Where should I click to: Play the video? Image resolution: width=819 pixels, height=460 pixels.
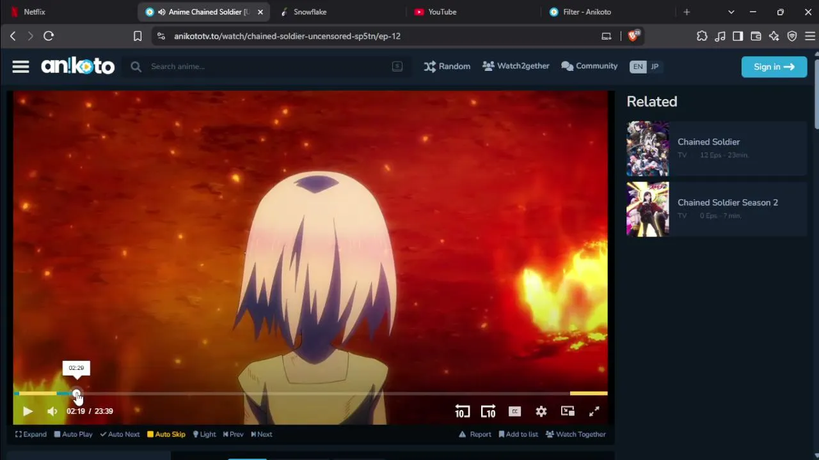point(28,411)
